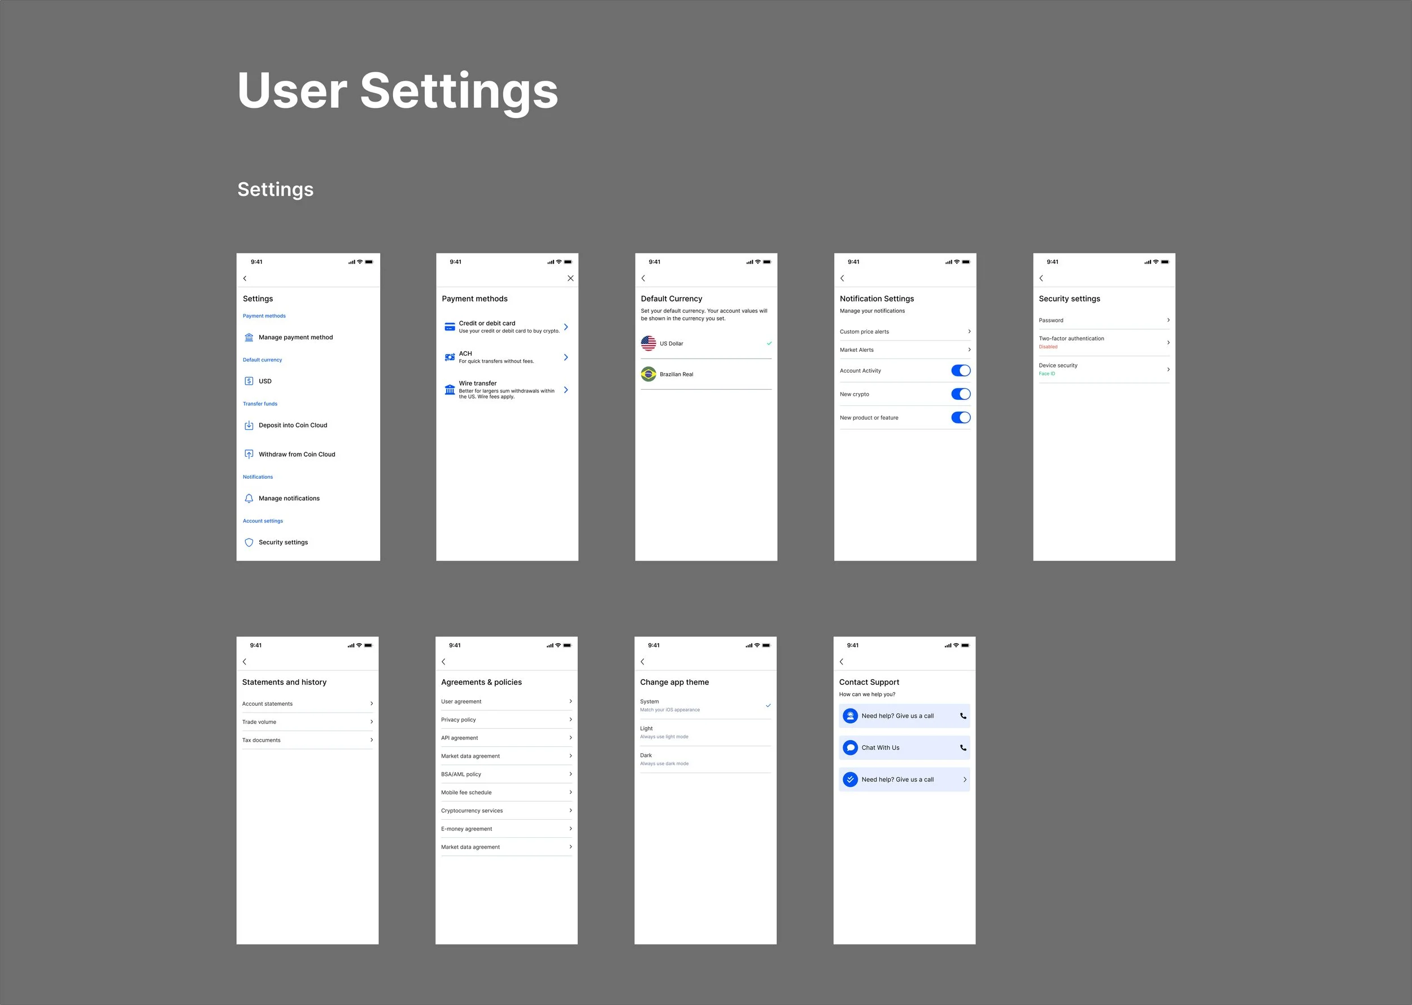1412x1005 pixels.
Task: Open the Wire transfer chevron arrow
Action: (566, 390)
